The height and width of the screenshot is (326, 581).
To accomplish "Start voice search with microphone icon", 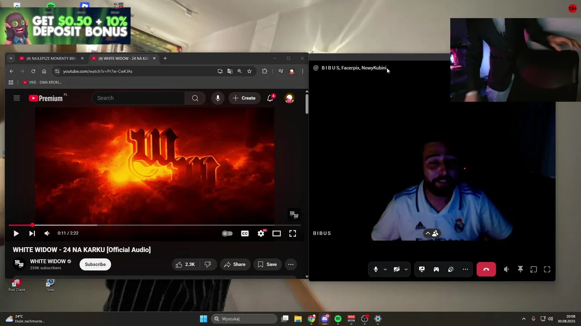I will (218, 98).
